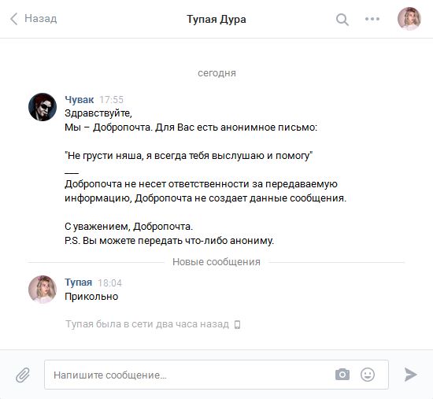This screenshot has height=399, width=433.
Task: Click the 18:04 message timestamp
Action: click(x=109, y=283)
